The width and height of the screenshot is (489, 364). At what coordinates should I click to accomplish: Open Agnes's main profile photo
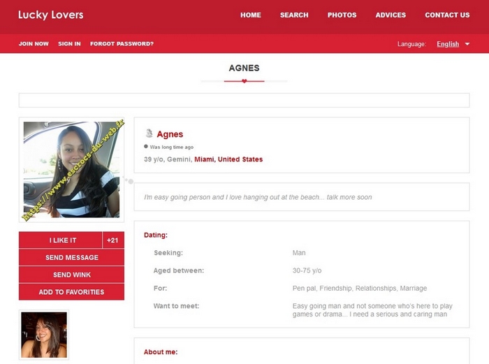point(71,170)
